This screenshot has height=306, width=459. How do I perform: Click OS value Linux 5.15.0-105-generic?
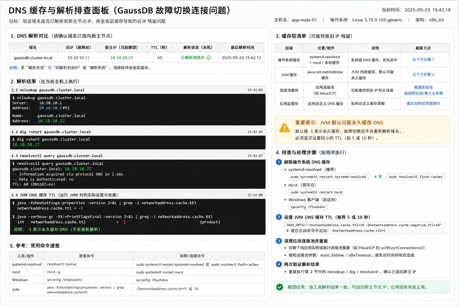point(377,20)
